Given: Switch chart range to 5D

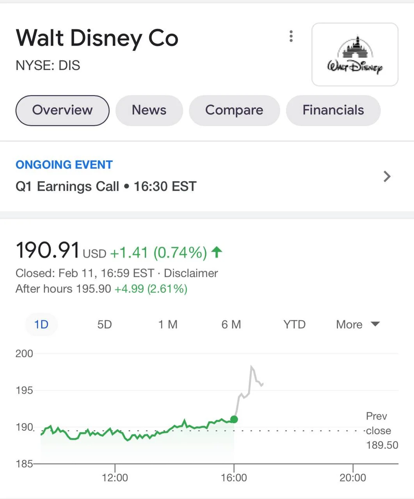Looking at the screenshot, I should [105, 324].
